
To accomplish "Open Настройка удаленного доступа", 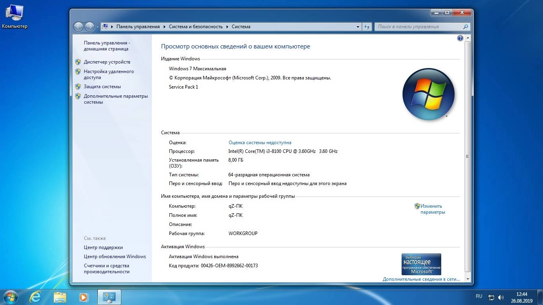I will [x=109, y=74].
